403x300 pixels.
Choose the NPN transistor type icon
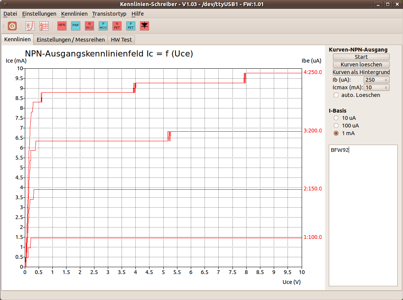coord(62,26)
